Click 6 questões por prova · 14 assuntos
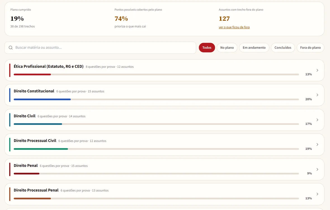Screen dimensions: 330x210 point(62,116)
